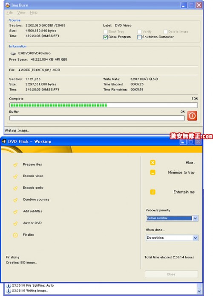
Task: Click the checkmark icon beside Encode audio
Action: point(15,188)
